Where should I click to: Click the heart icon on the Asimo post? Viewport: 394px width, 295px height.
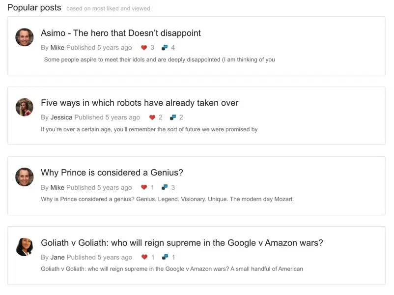pyautogui.click(x=144, y=48)
